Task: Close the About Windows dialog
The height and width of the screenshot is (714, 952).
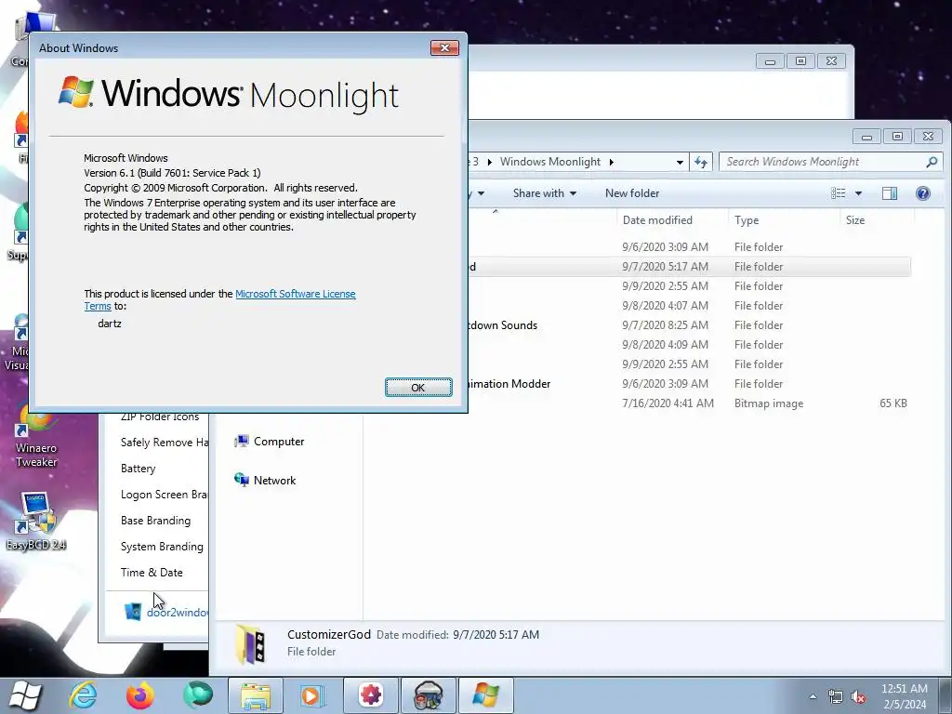Action: (x=444, y=48)
